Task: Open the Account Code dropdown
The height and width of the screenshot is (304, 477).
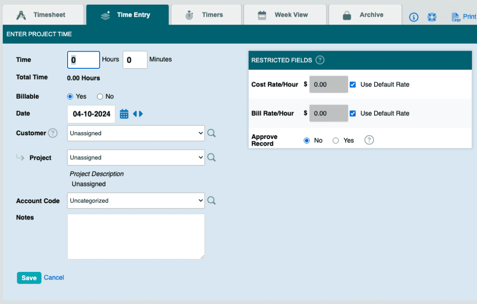Action: coord(136,201)
